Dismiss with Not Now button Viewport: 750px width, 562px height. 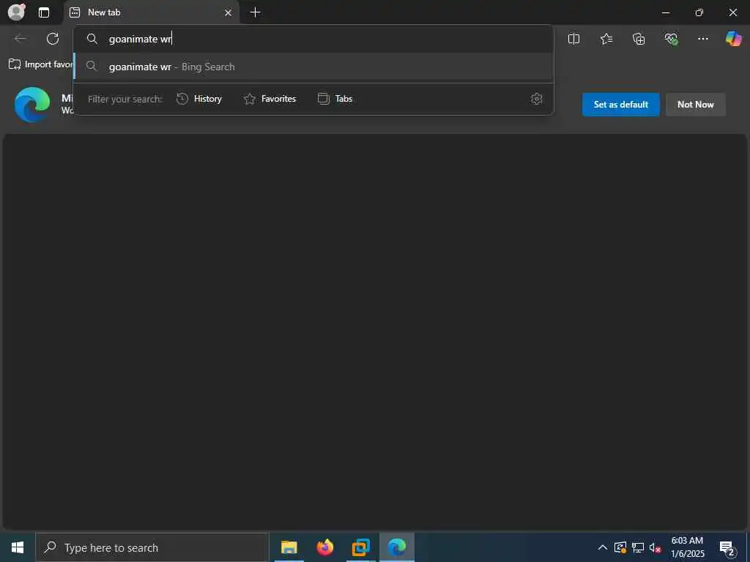click(696, 104)
